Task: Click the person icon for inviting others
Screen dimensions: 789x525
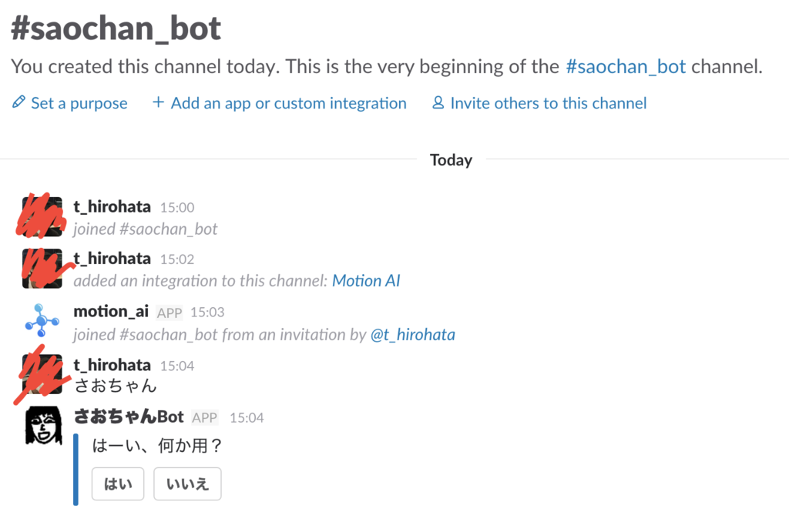Action: pyautogui.click(x=438, y=102)
